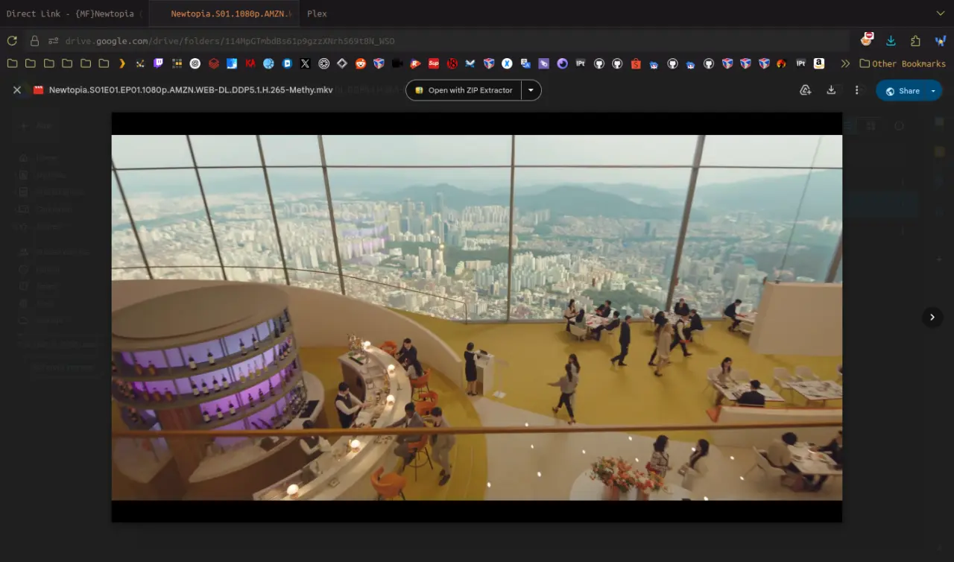The height and width of the screenshot is (562, 954).
Task: Click the Add shortcut to Drive icon
Action: [805, 90]
